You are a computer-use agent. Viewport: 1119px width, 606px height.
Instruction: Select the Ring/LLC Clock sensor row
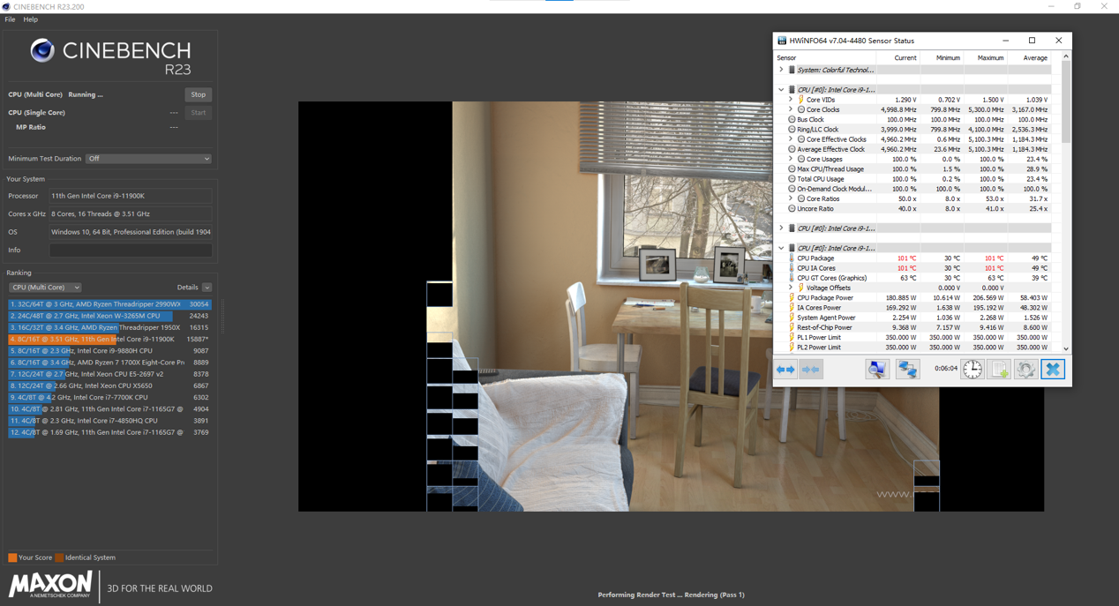(912, 130)
